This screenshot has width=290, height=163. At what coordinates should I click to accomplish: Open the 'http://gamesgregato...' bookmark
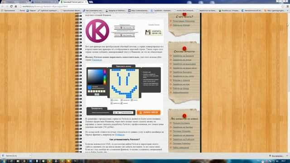point(274,10)
